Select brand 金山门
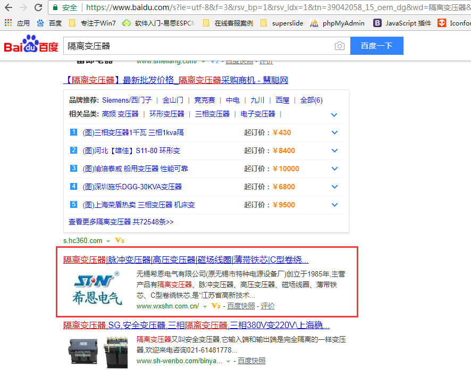 [x=173, y=100]
